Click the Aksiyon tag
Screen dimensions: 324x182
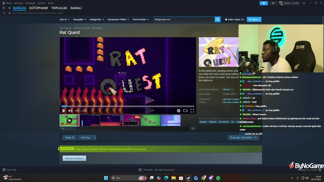(x=203, y=122)
